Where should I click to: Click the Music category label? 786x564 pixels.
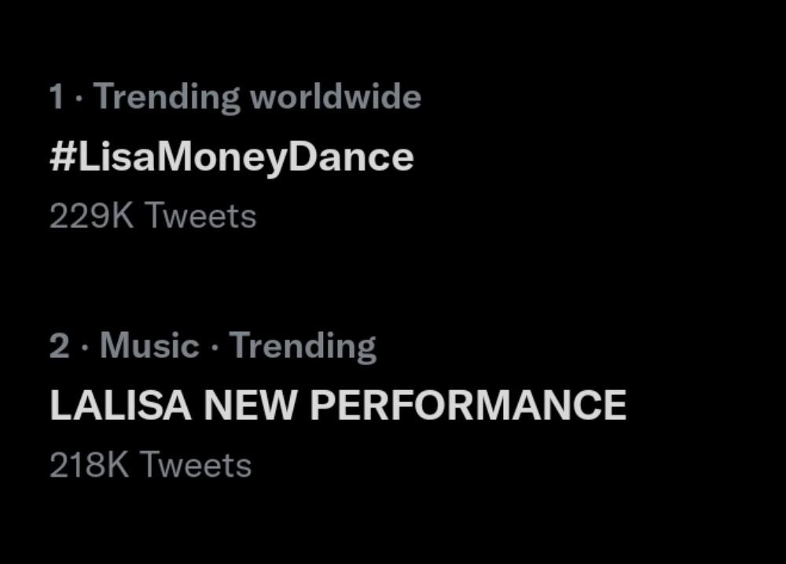149,346
